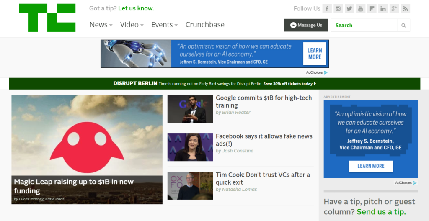429x221 pixels.
Task: Open Google commits $1B article headline
Action: [x=264, y=101]
